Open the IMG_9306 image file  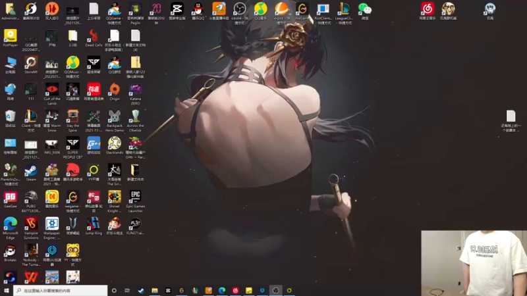52,144
